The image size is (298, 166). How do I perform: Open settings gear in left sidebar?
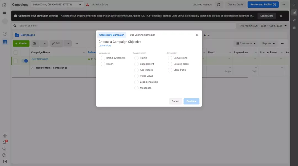5,136
